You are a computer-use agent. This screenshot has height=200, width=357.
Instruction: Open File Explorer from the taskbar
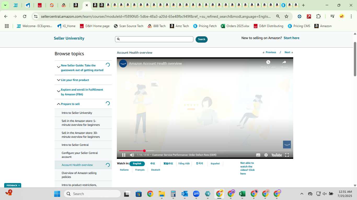[162, 194]
